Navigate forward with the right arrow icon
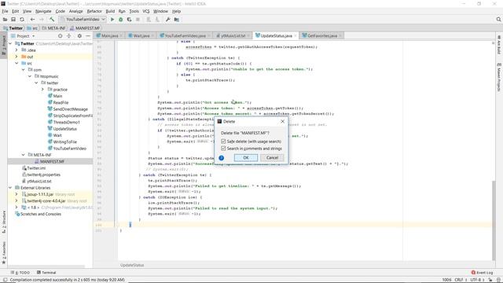Image resolution: width=503 pixels, height=283 pixels. (x=42, y=20)
